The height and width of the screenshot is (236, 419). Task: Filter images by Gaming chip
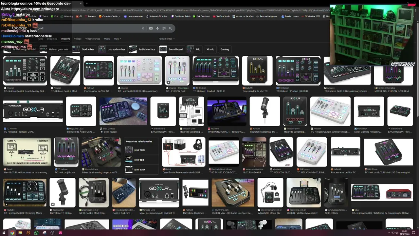pyautogui.click(x=225, y=49)
